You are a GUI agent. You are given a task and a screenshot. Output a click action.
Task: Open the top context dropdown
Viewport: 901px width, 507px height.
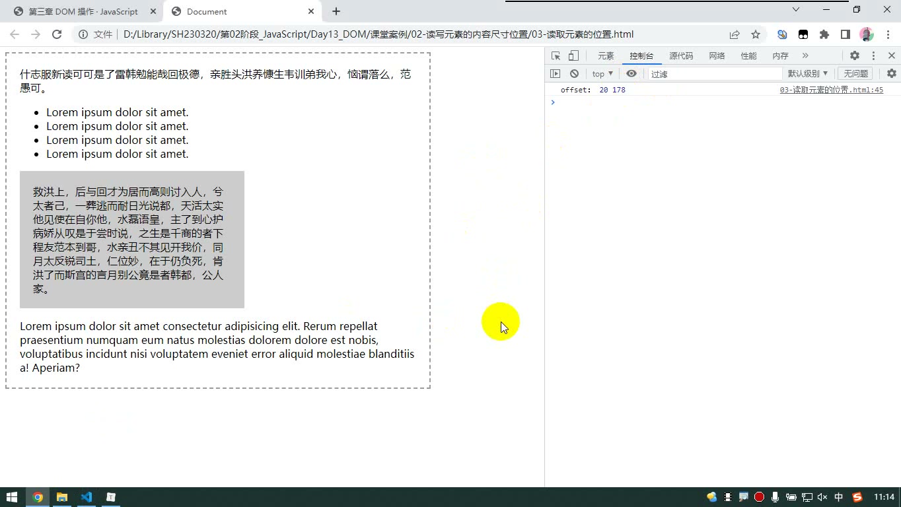(x=602, y=74)
